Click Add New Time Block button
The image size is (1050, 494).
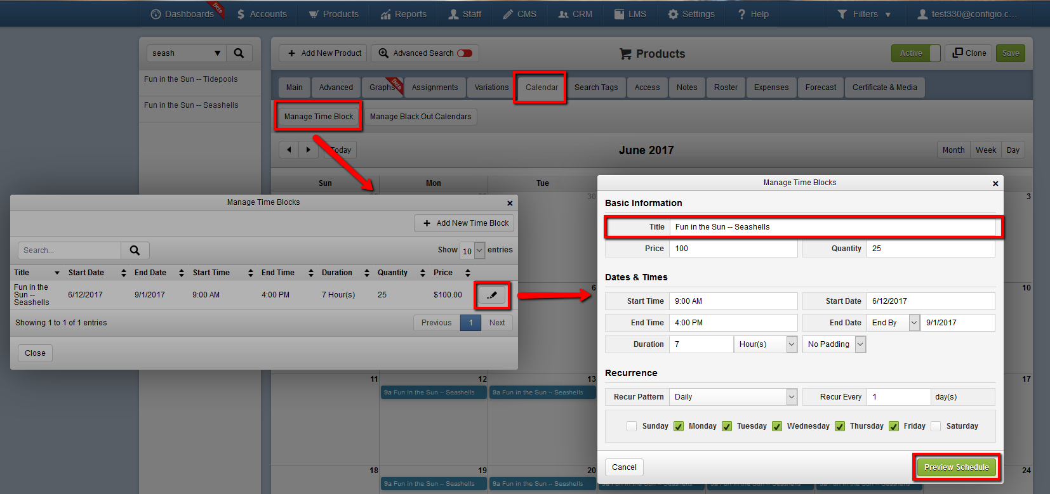point(464,223)
